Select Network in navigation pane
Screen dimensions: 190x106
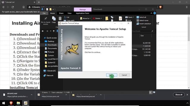point(48,75)
